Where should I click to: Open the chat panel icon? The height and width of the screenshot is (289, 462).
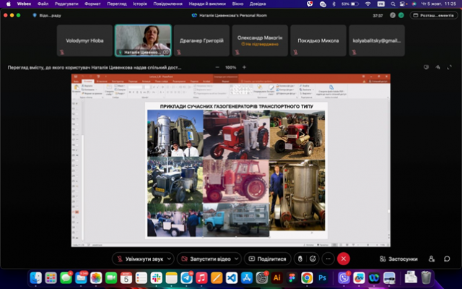(x=448, y=259)
